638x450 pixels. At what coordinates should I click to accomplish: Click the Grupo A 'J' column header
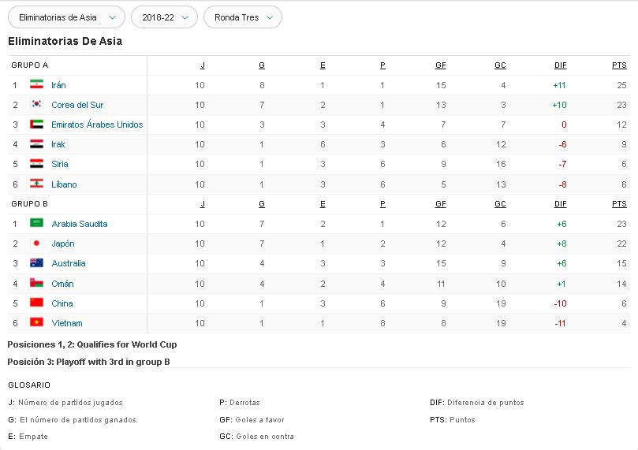click(202, 65)
